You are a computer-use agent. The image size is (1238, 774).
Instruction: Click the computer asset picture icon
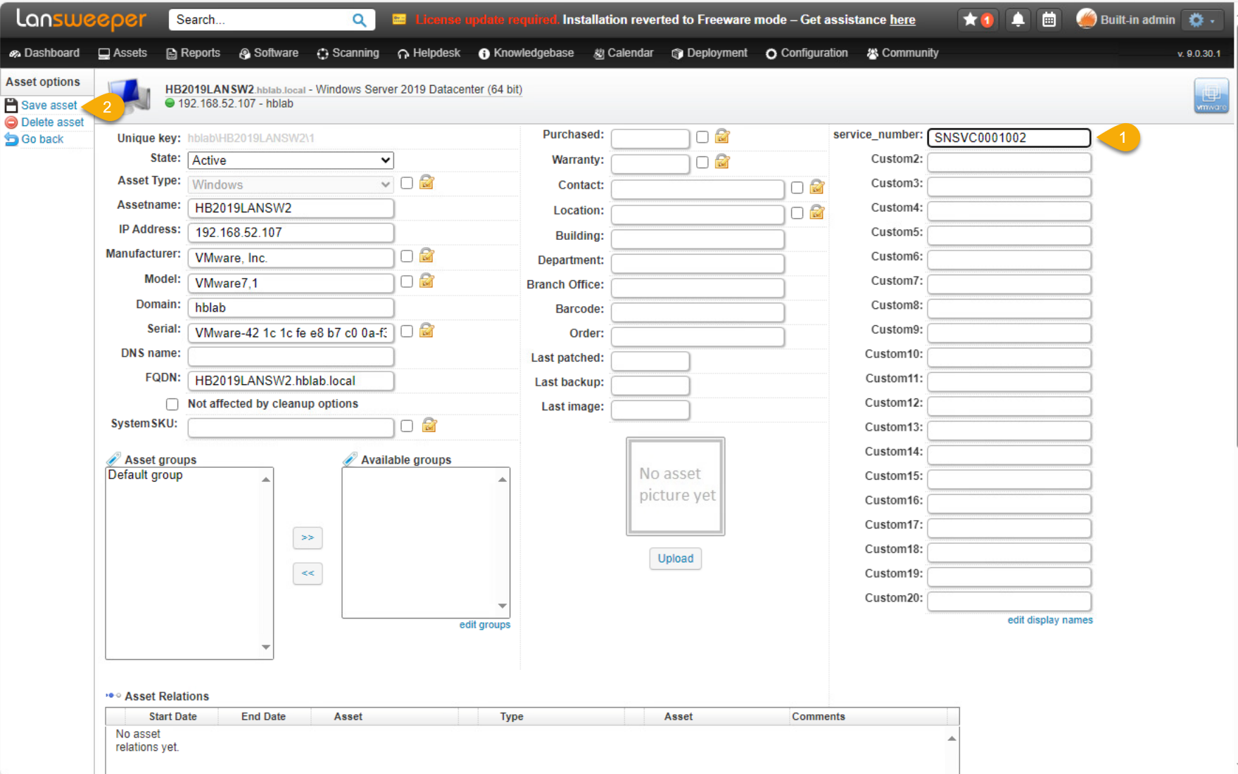coord(130,95)
